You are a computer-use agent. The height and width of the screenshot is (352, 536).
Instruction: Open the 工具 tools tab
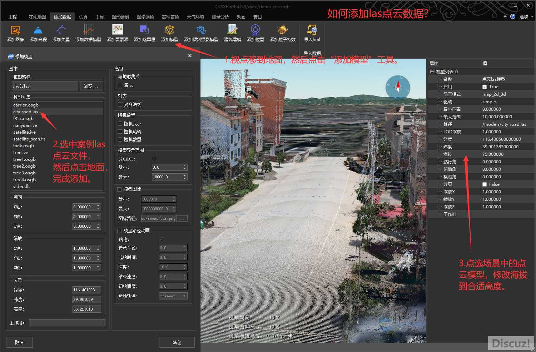[100, 17]
